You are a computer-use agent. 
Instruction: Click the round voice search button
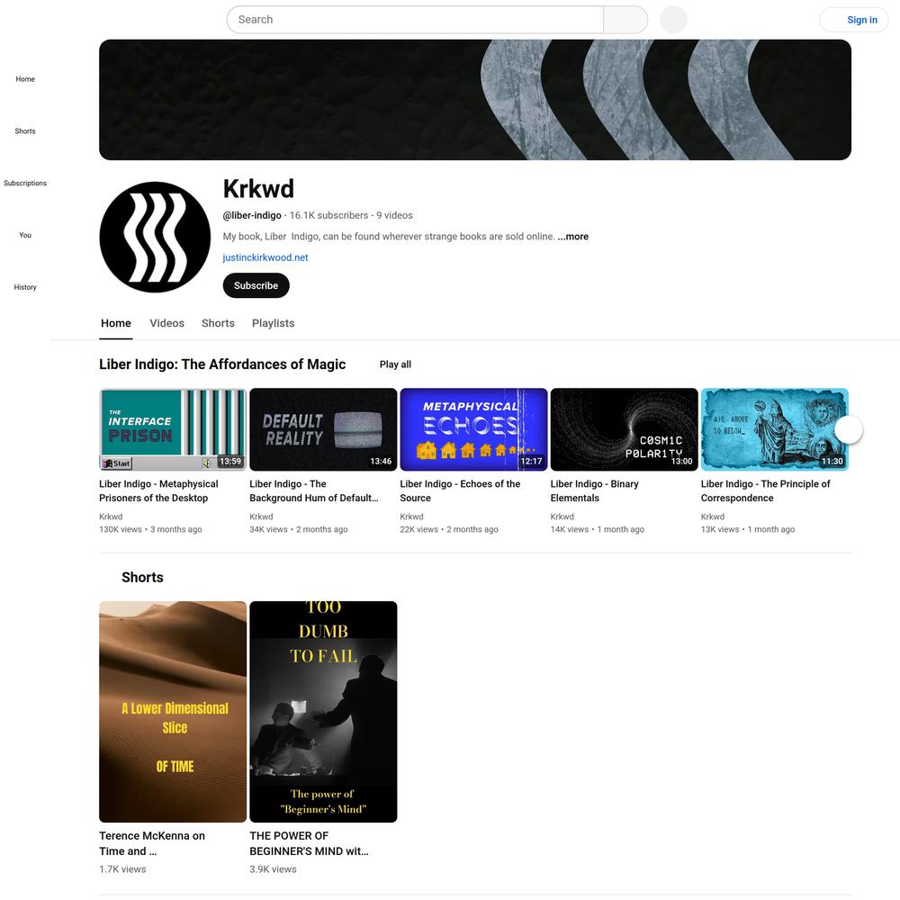673,20
